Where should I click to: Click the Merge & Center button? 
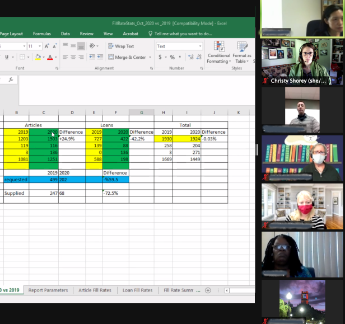[127, 57]
